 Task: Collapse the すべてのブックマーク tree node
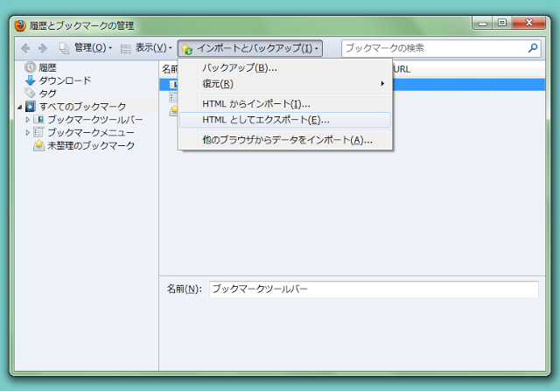click(19, 107)
